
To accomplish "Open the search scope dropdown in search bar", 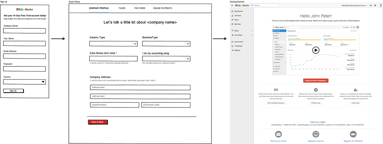I will (x=252, y=5).
